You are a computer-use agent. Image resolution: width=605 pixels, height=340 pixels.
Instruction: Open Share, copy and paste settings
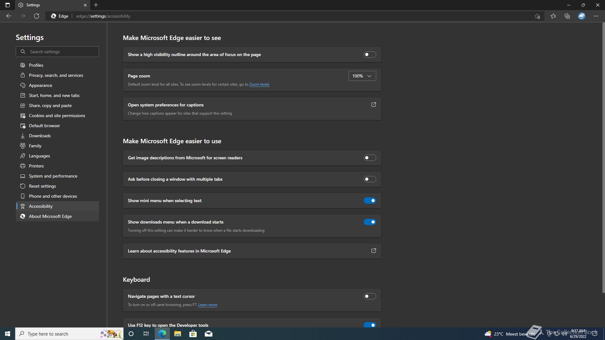(x=57, y=105)
